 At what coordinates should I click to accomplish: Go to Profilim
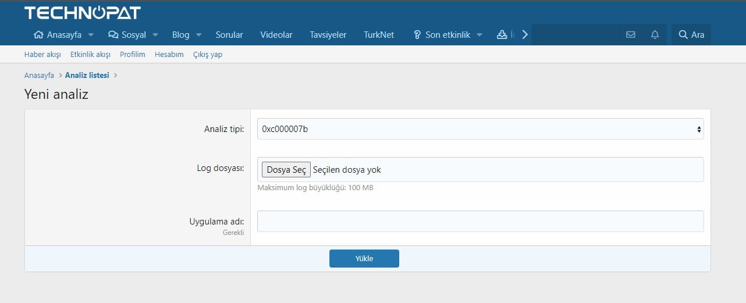(133, 54)
